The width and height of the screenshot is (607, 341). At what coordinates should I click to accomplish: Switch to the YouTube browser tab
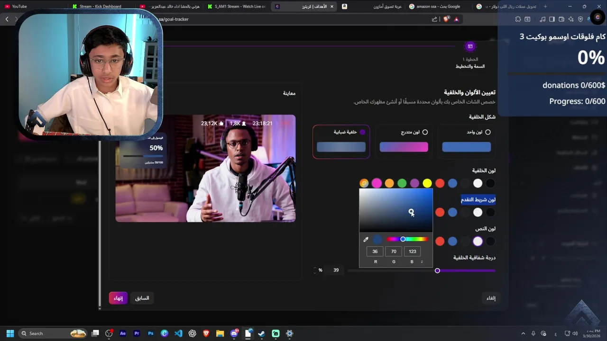pos(33,6)
